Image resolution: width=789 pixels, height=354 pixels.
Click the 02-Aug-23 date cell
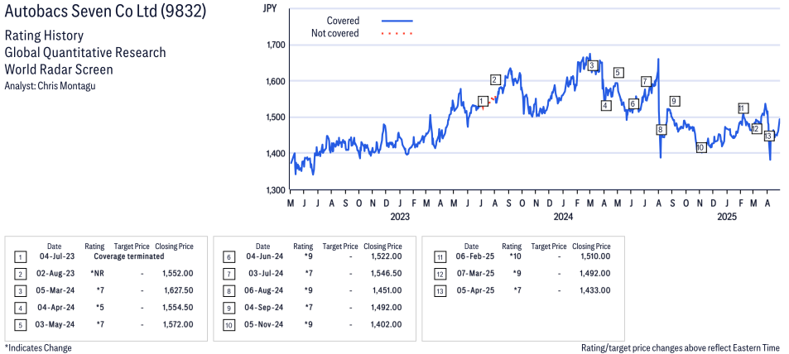pyautogui.click(x=55, y=274)
